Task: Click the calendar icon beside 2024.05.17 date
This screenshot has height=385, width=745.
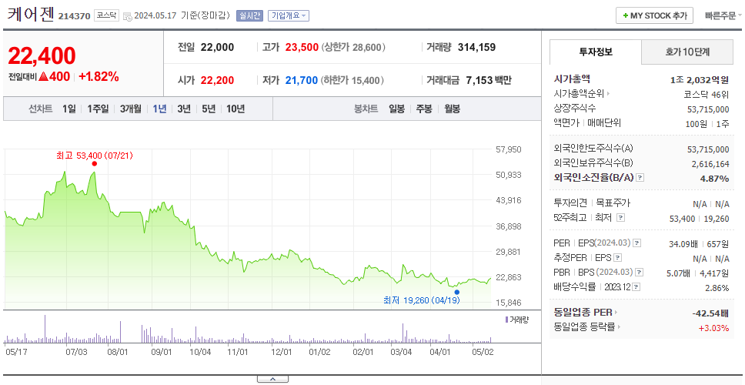Action: (127, 15)
